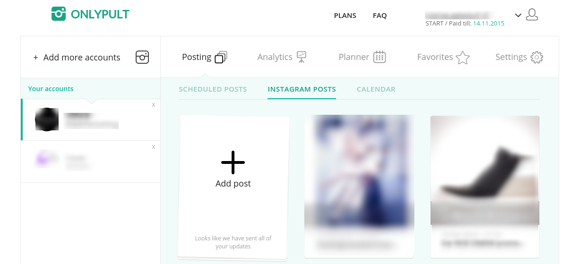562x264 pixels.
Task: Select the Instagram Posts tab
Action: 302,89
